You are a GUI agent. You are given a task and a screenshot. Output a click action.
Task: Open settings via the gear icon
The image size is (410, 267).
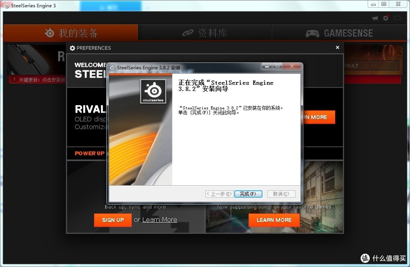click(x=386, y=18)
